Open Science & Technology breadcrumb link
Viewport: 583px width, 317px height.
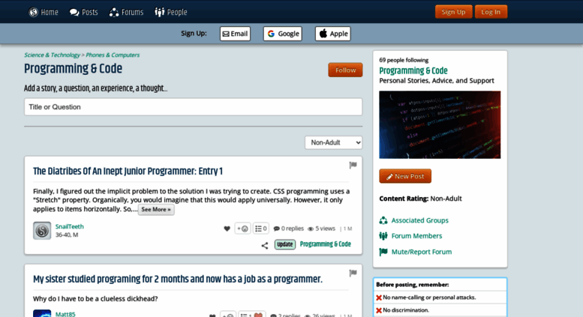(x=52, y=55)
